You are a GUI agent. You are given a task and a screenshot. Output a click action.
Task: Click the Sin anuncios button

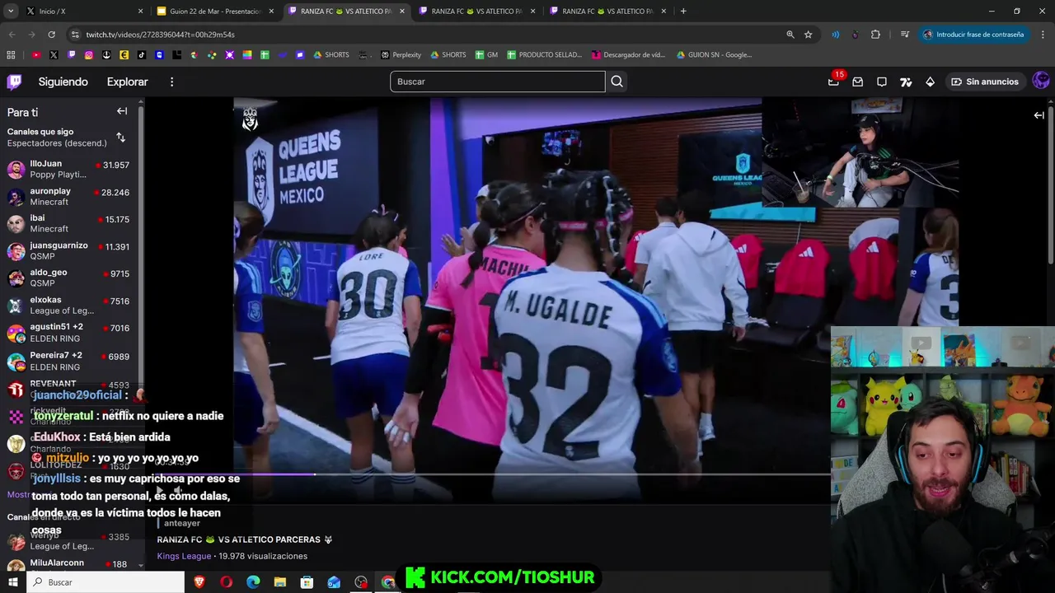(985, 82)
